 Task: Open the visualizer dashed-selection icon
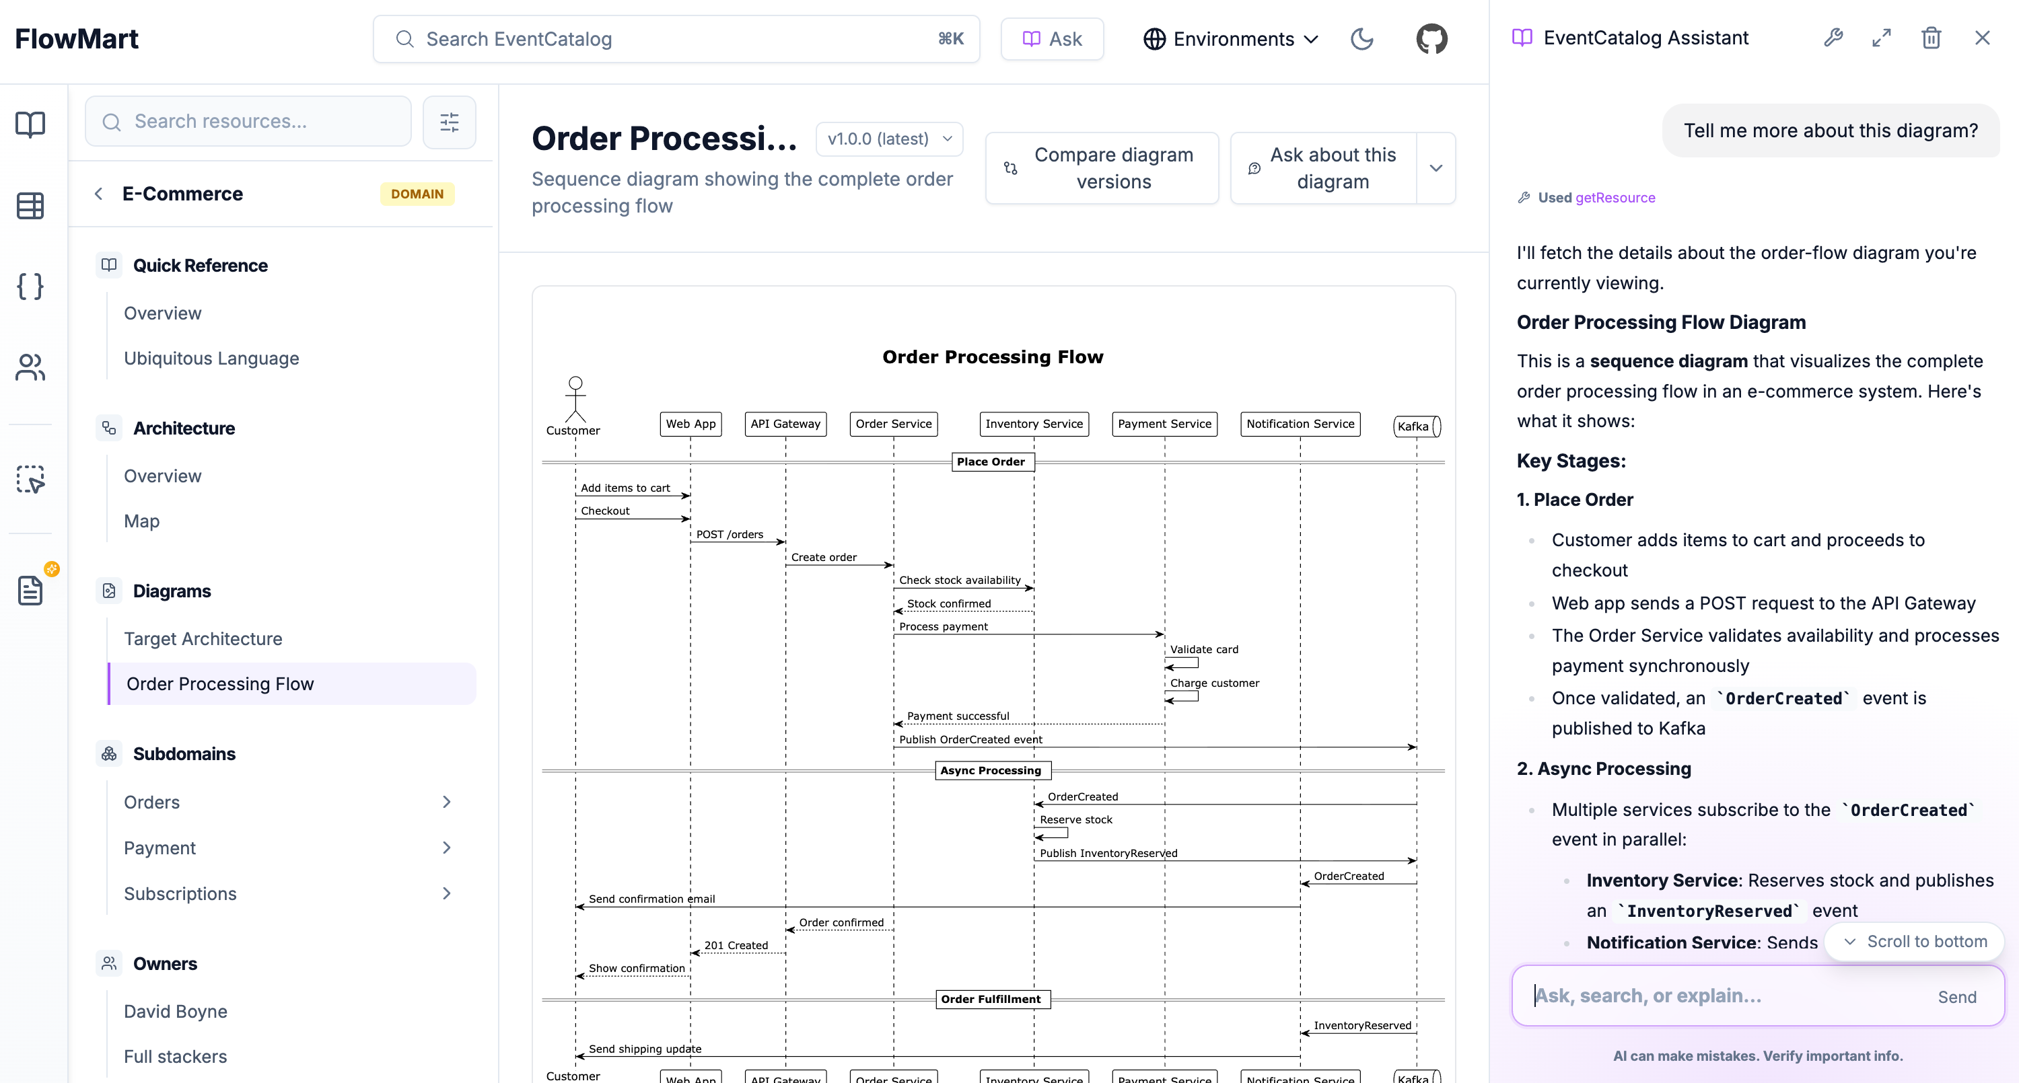(30, 479)
